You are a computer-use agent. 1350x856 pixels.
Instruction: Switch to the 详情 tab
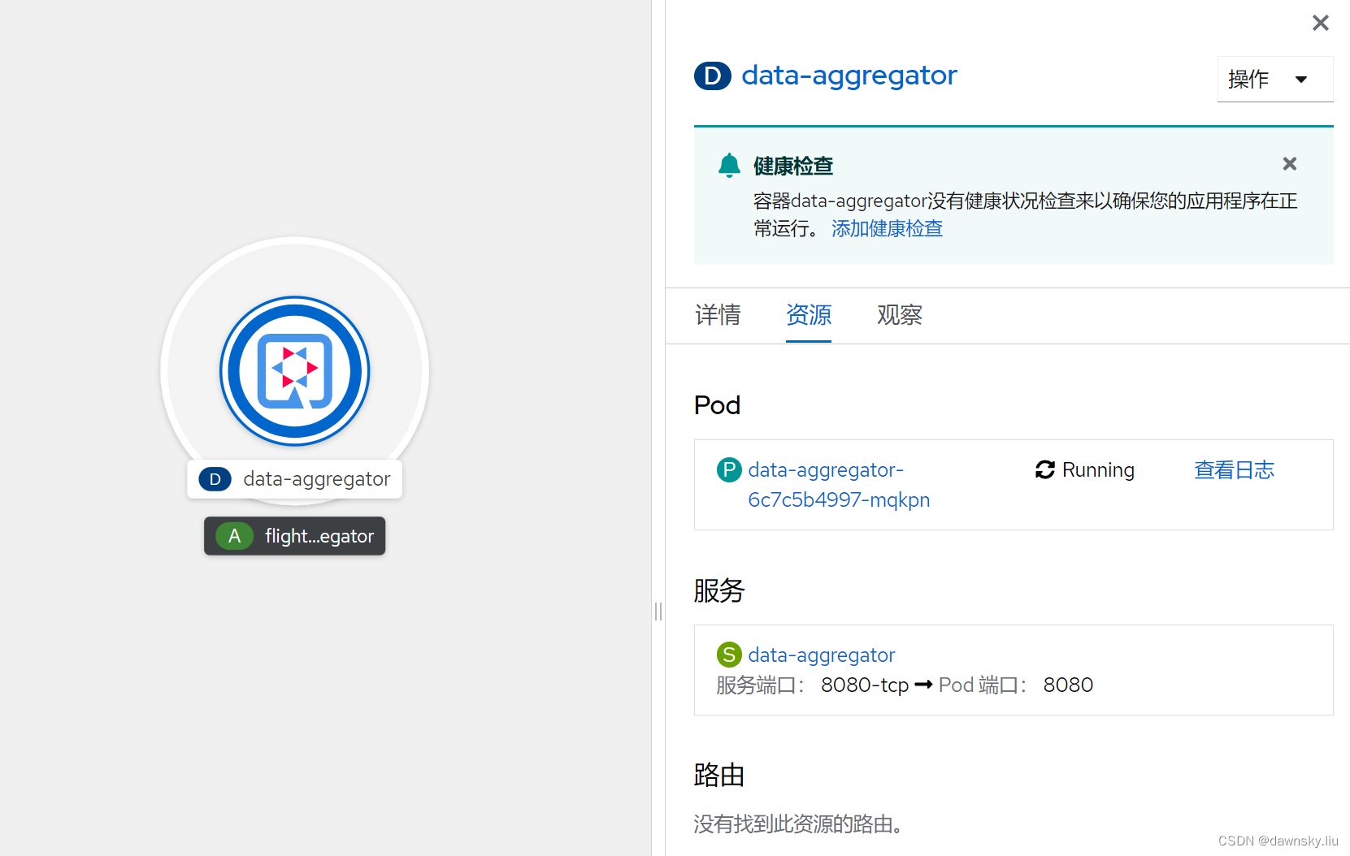pos(718,315)
